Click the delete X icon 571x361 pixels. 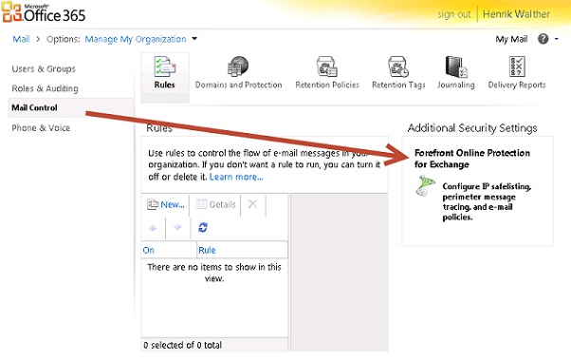coord(252,204)
